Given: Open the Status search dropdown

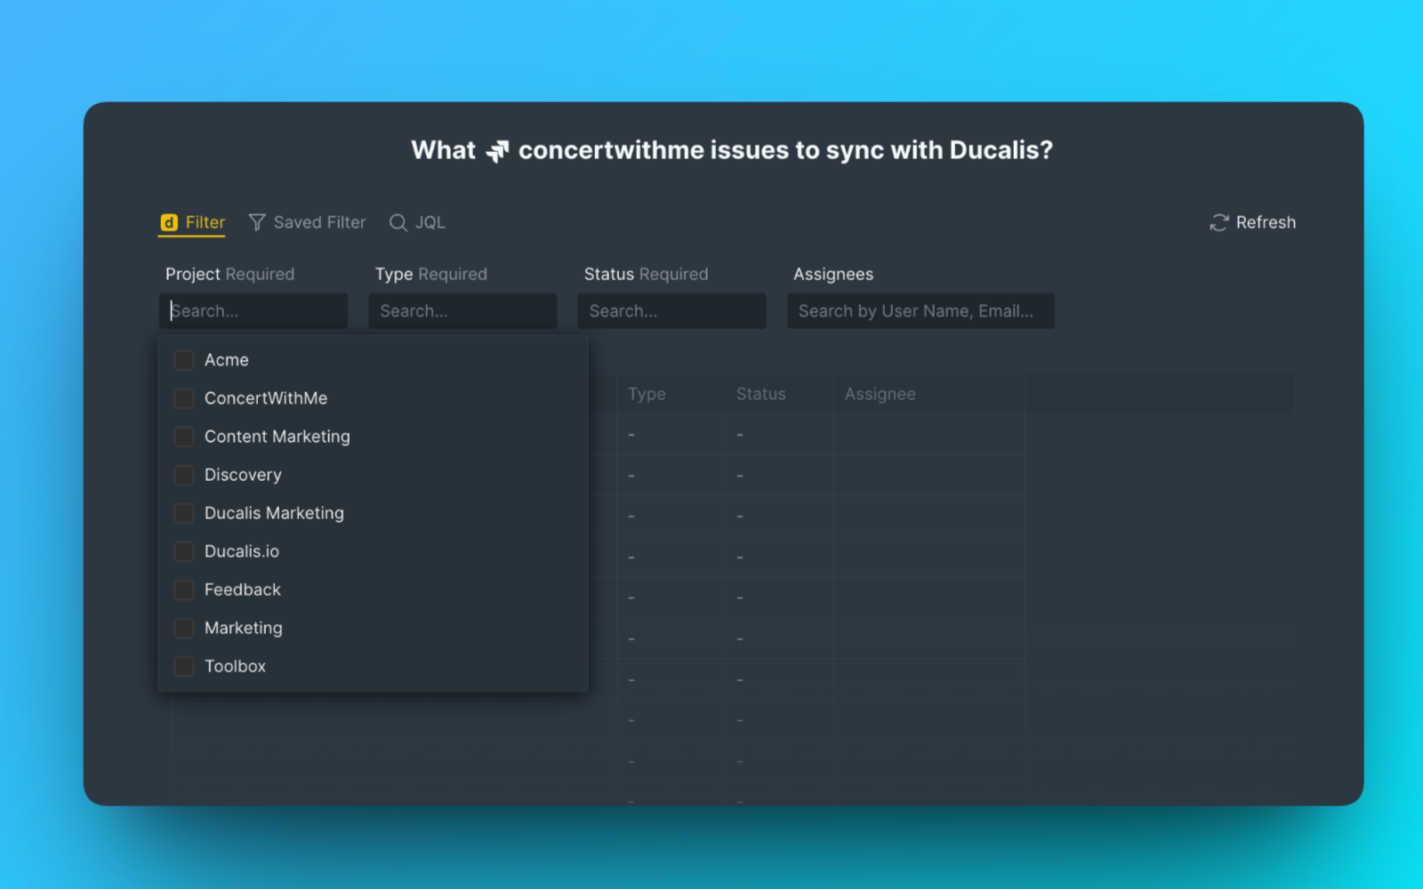Looking at the screenshot, I should (x=671, y=311).
